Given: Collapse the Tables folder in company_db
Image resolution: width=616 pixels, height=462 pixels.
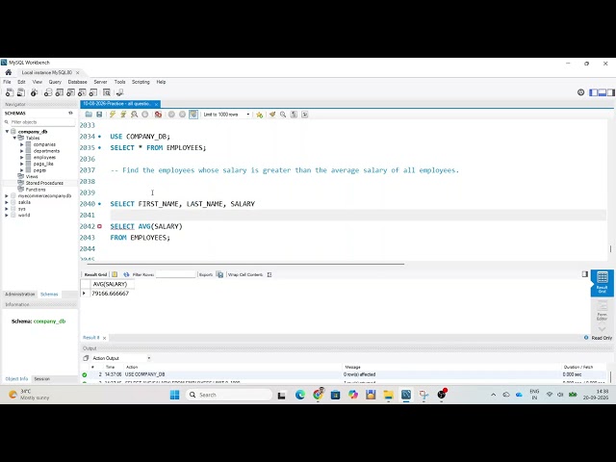Looking at the screenshot, I should pos(14,138).
